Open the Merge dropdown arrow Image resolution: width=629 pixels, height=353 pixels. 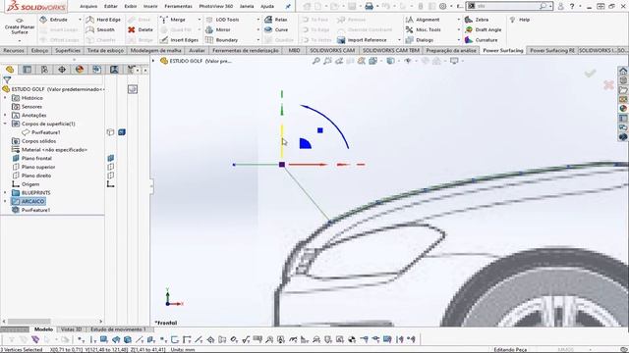(199, 20)
